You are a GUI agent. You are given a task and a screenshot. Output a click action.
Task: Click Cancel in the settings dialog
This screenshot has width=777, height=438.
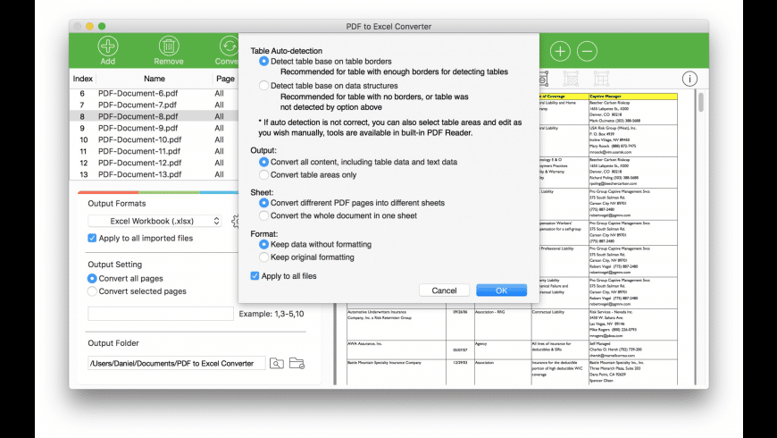444,291
